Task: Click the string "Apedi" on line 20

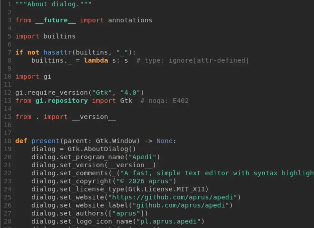Action: click(x=142, y=157)
